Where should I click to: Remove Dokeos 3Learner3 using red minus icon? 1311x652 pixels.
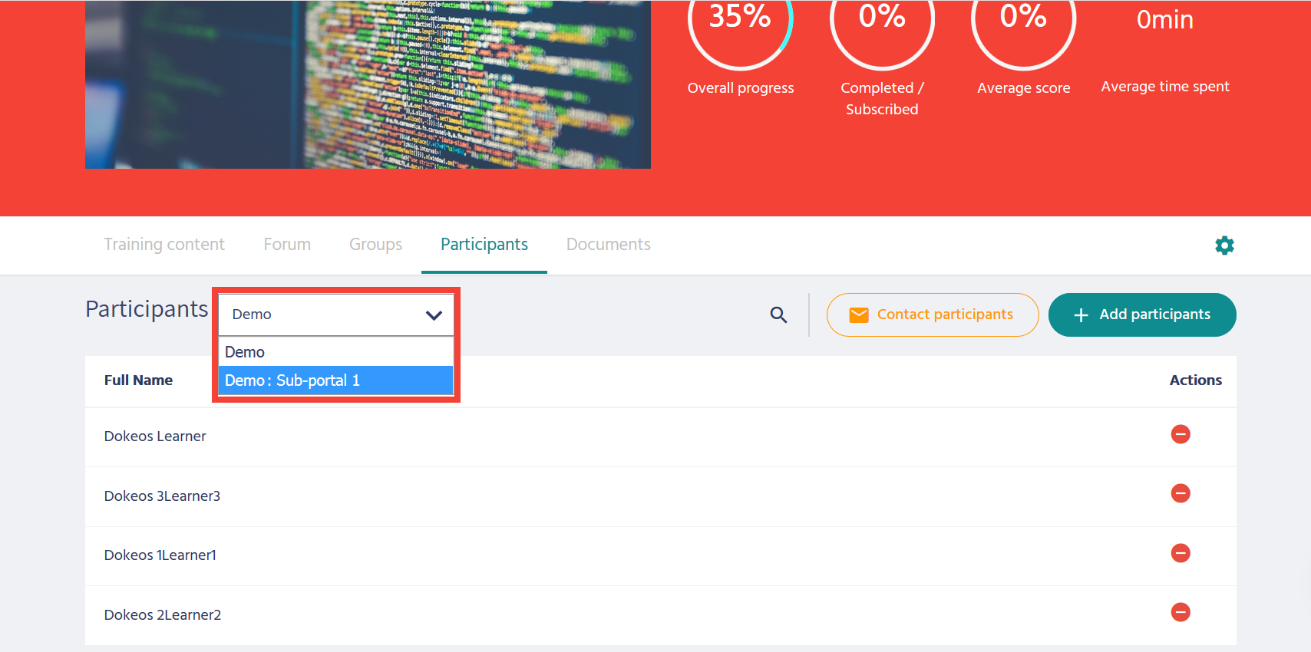coord(1180,493)
